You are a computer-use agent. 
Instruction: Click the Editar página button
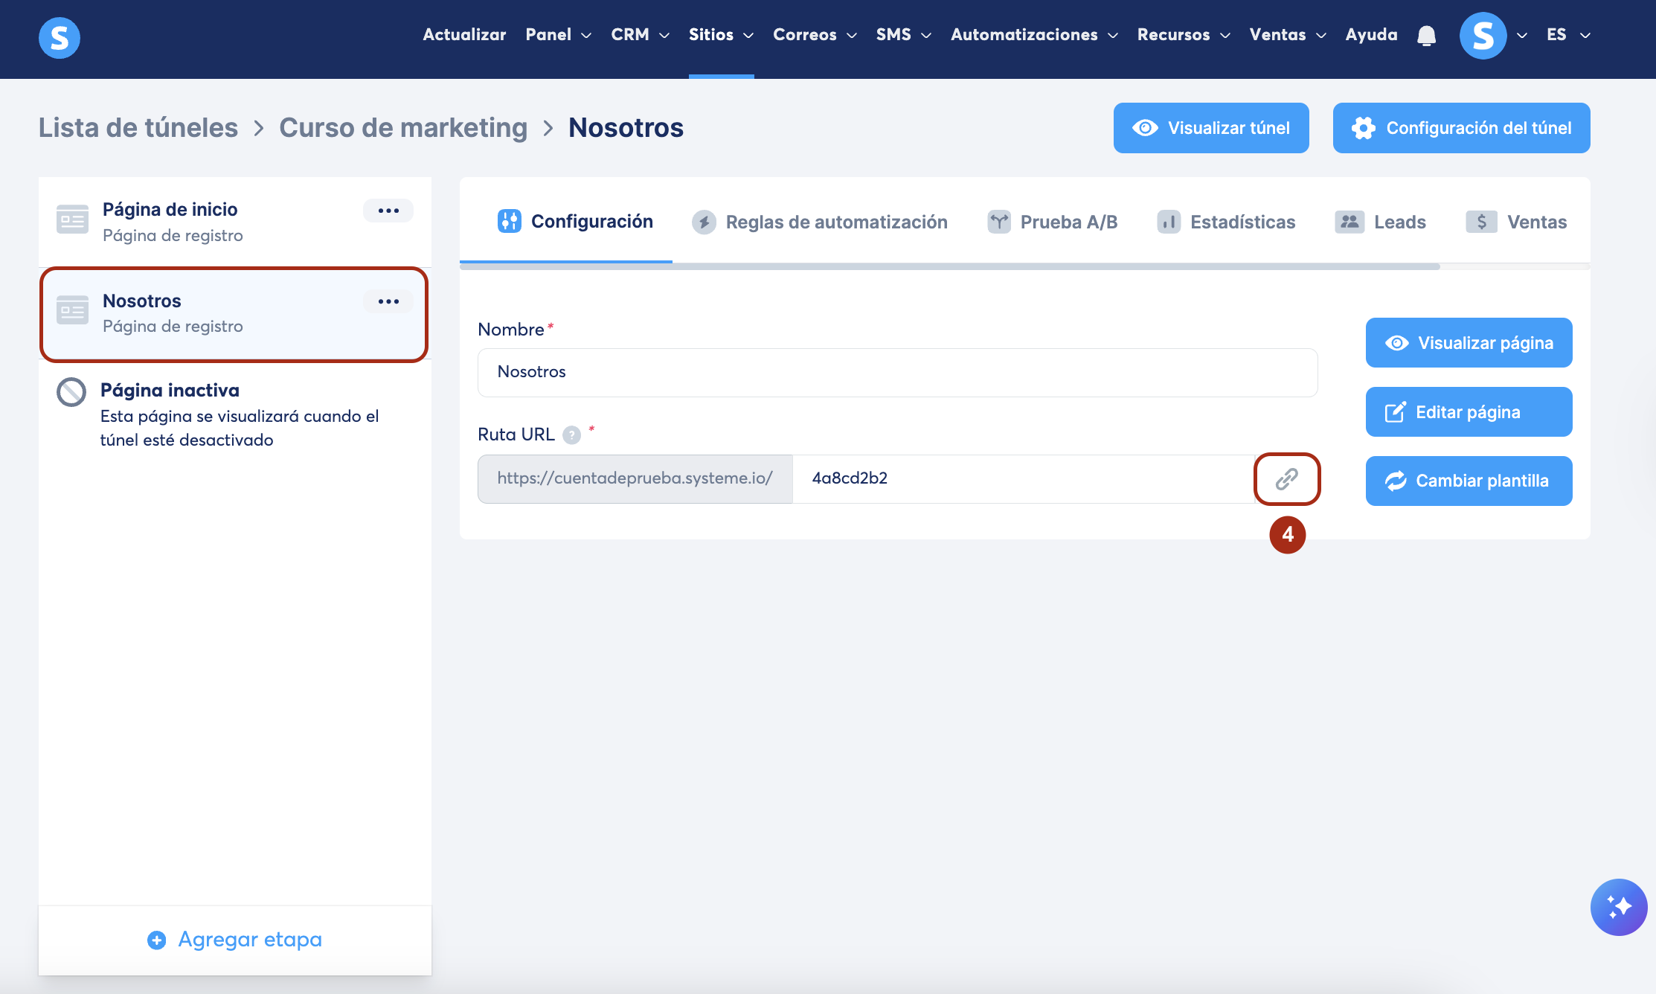pyautogui.click(x=1469, y=412)
